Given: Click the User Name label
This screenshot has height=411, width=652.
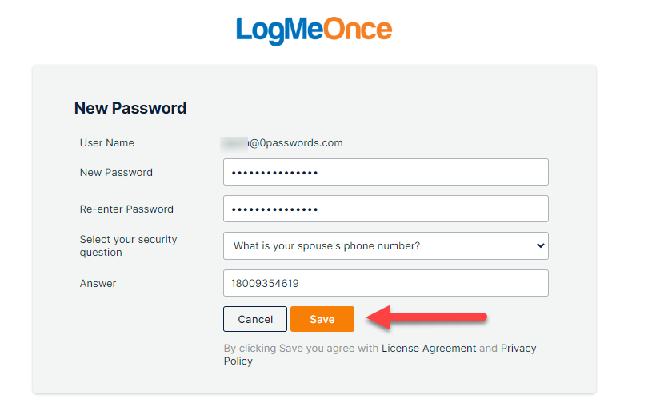Looking at the screenshot, I should [x=107, y=143].
